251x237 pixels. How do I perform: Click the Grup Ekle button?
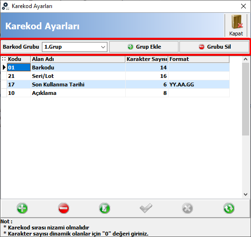[x=144, y=47]
